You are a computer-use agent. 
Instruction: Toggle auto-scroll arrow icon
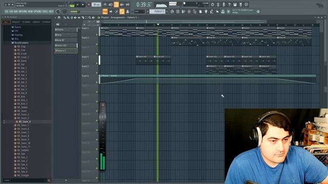click(x=111, y=11)
